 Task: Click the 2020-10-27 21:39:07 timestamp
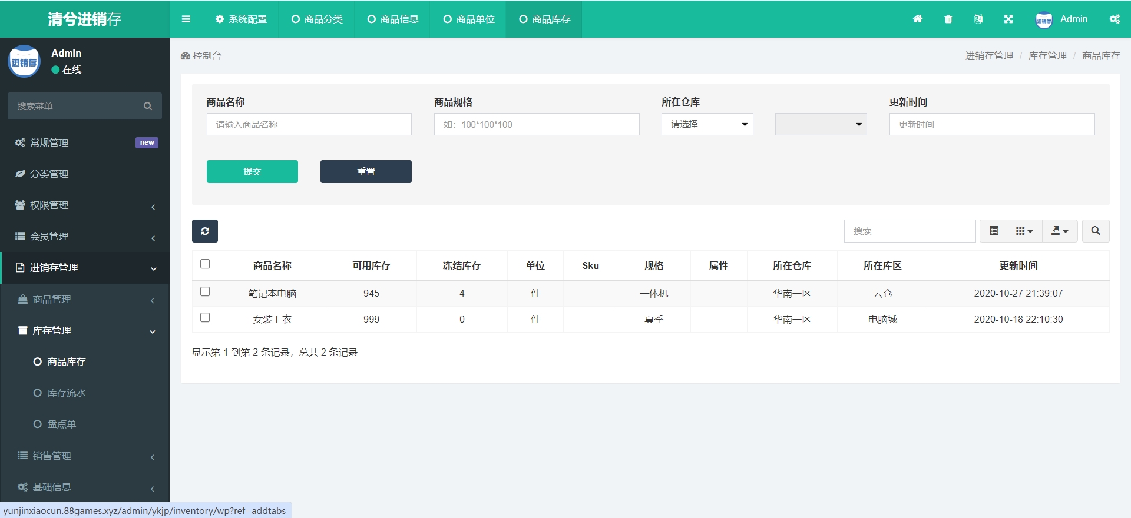point(1018,293)
